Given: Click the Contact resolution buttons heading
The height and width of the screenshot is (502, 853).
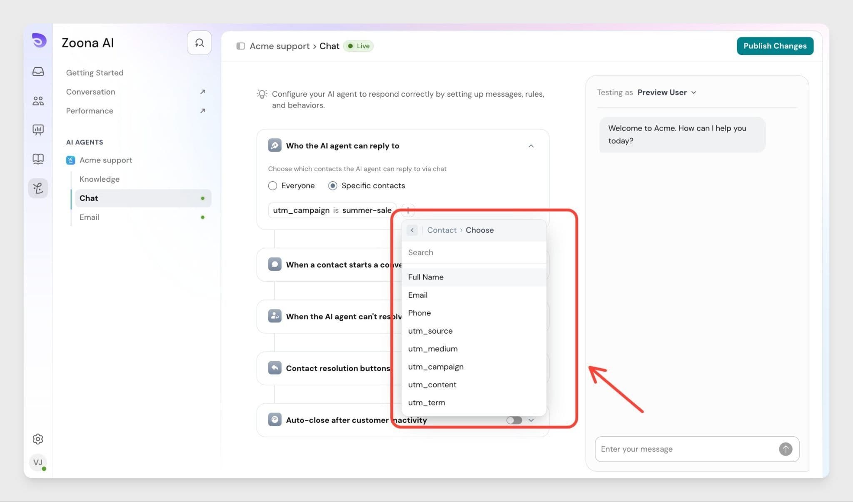Looking at the screenshot, I should click(x=338, y=368).
